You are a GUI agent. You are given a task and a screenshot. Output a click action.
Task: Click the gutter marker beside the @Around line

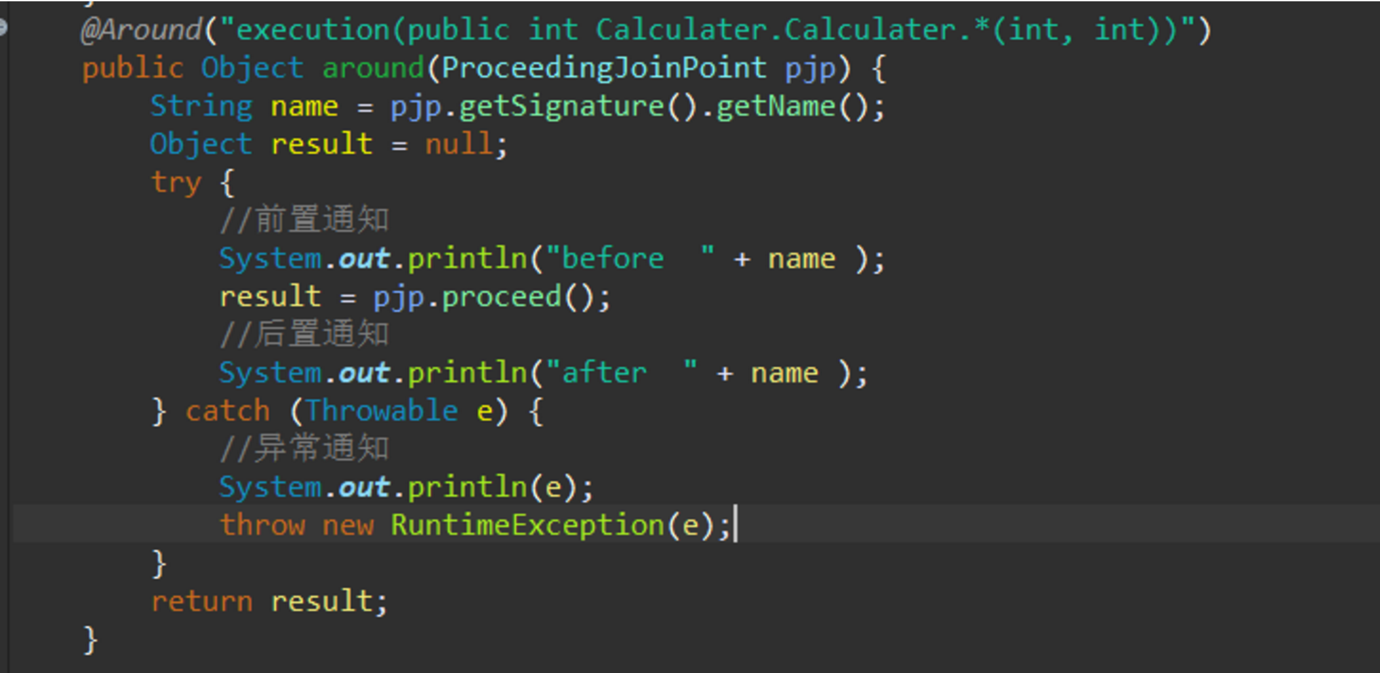3,27
